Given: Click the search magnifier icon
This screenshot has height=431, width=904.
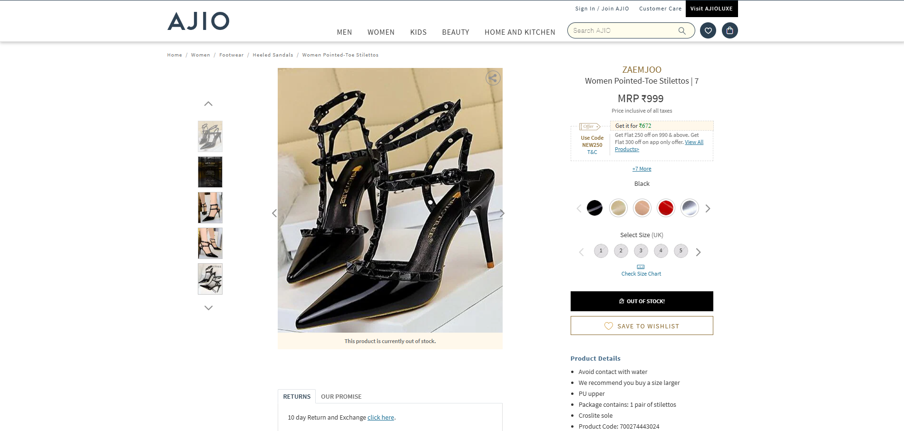Looking at the screenshot, I should [x=681, y=31].
